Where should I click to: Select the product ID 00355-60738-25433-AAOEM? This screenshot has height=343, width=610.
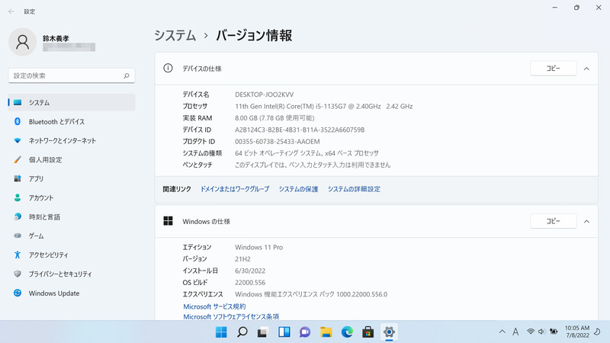278,142
